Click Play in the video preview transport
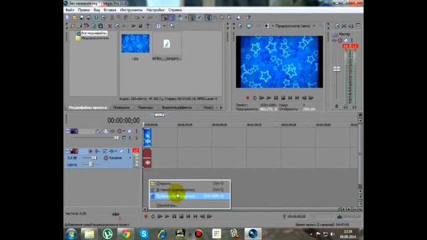The image size is (427, 240). (x=268, y=98)
